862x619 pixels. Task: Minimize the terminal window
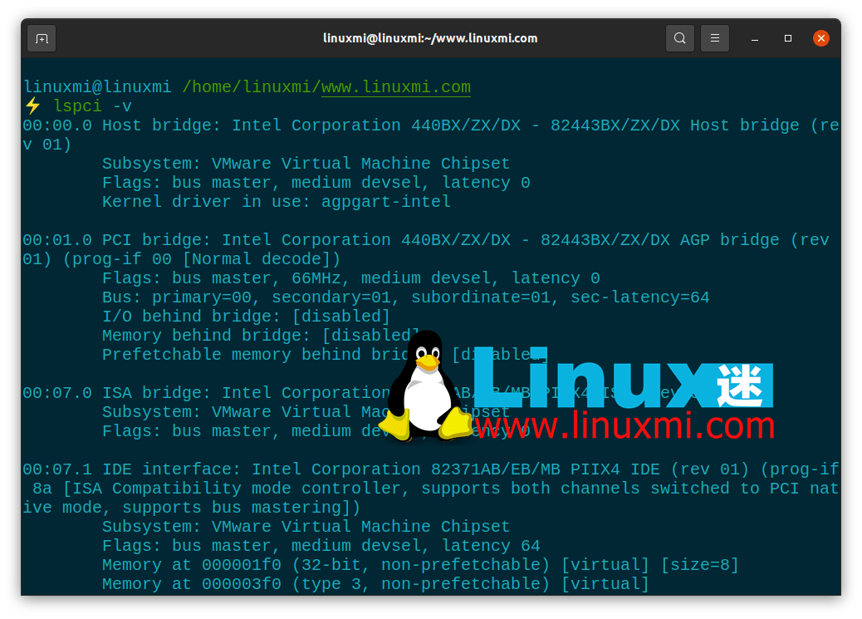click(x=755, y=38)
